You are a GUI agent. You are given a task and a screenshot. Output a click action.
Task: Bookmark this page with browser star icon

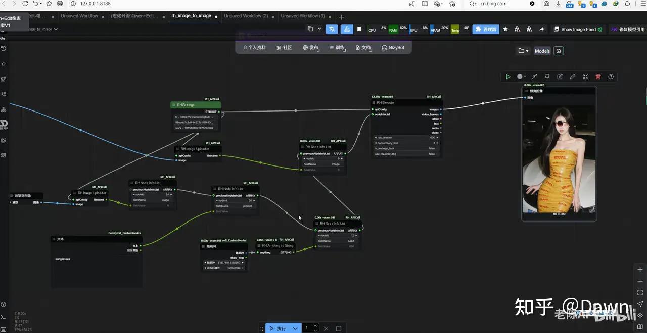point(49,4)
